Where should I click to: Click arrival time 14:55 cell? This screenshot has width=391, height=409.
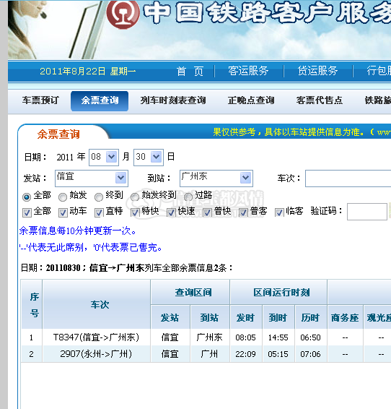tap(278, 337)
